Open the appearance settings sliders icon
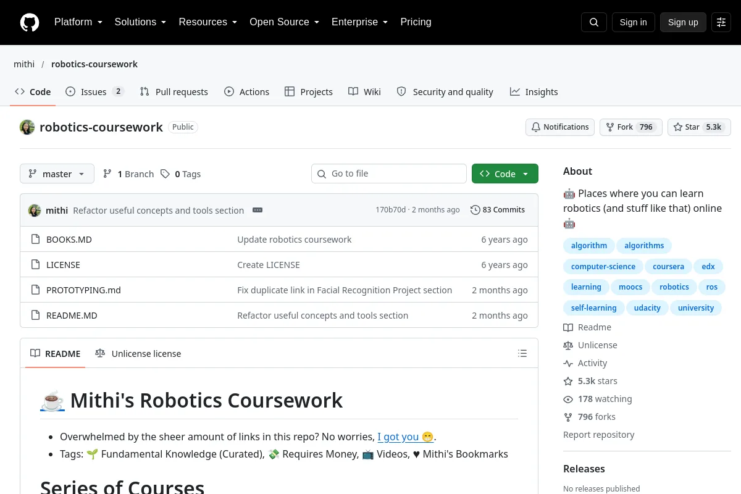This screenshot has width=741, height=494. (x=721, y=22)
